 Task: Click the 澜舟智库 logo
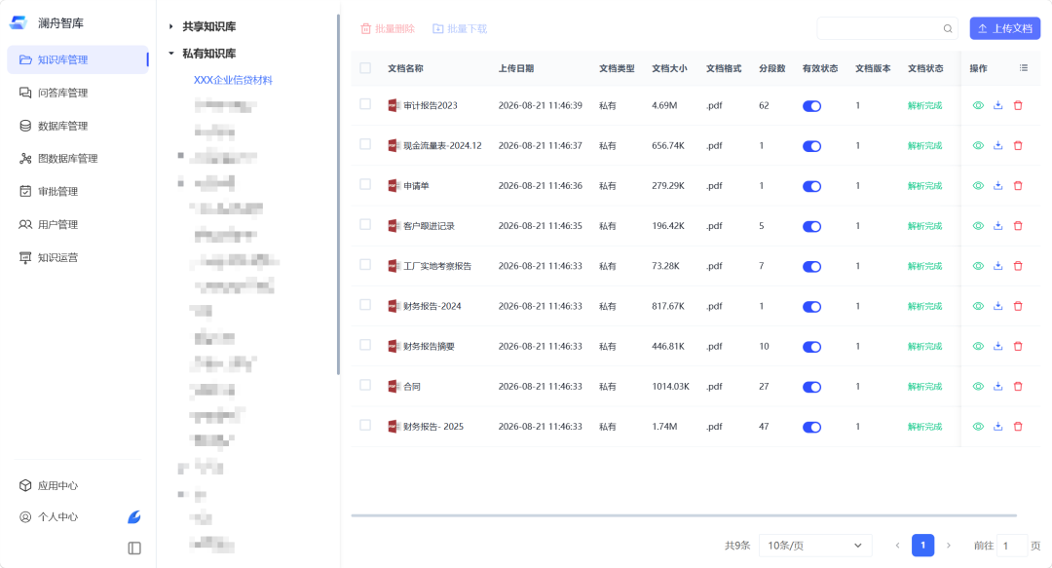click(19, 22)
